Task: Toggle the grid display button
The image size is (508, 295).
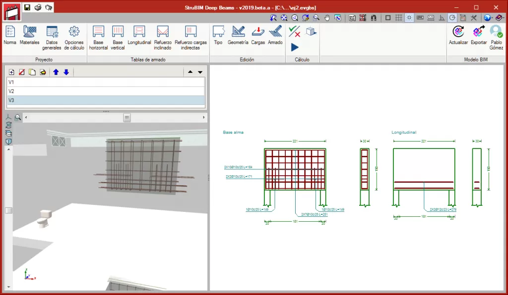Action: (x=398, y=17)
